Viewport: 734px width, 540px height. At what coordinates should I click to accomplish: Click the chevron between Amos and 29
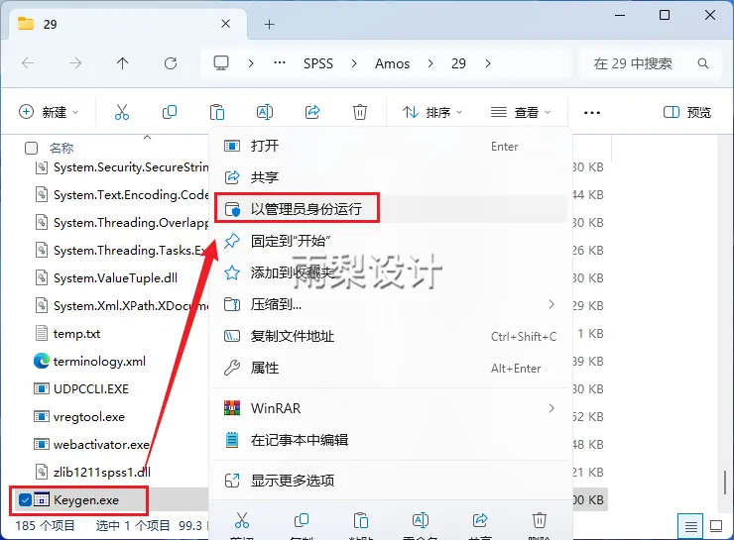click(x=430, y=63)
